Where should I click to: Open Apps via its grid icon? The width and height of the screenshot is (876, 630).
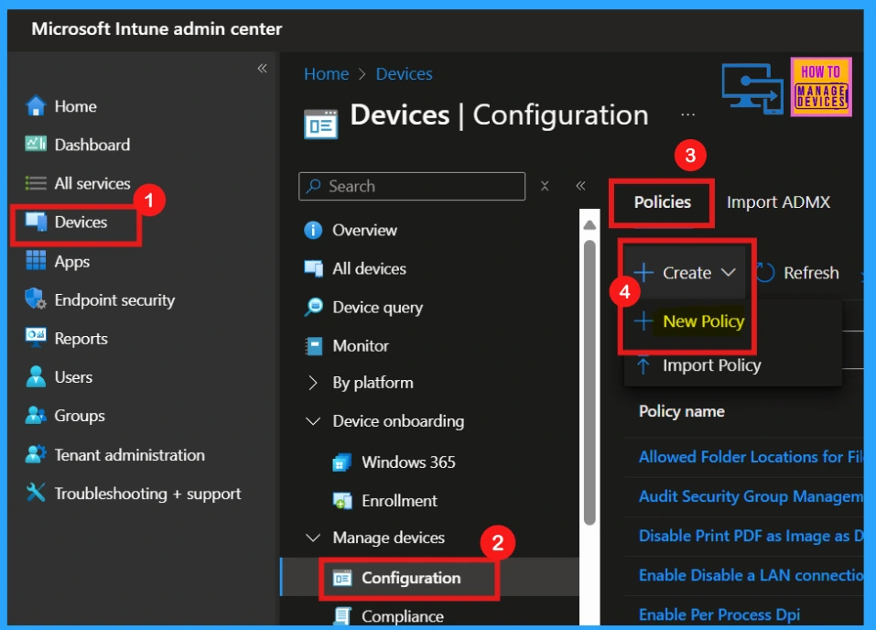coord(36,260)
